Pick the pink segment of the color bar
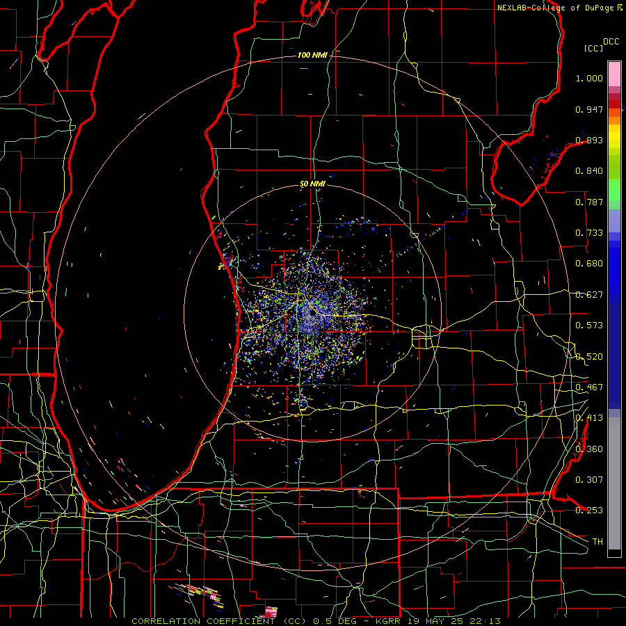The height and width of the screenshot is (626, 626). pyautogui.click(x=614, y=74)
